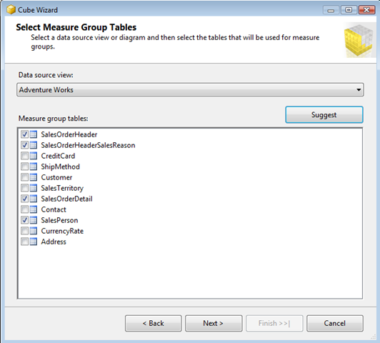
Task: Click the Suggest button
Action: (x=324, y=114)
